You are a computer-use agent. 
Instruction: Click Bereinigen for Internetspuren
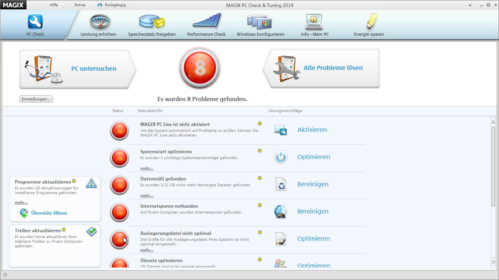pos(313,211)
